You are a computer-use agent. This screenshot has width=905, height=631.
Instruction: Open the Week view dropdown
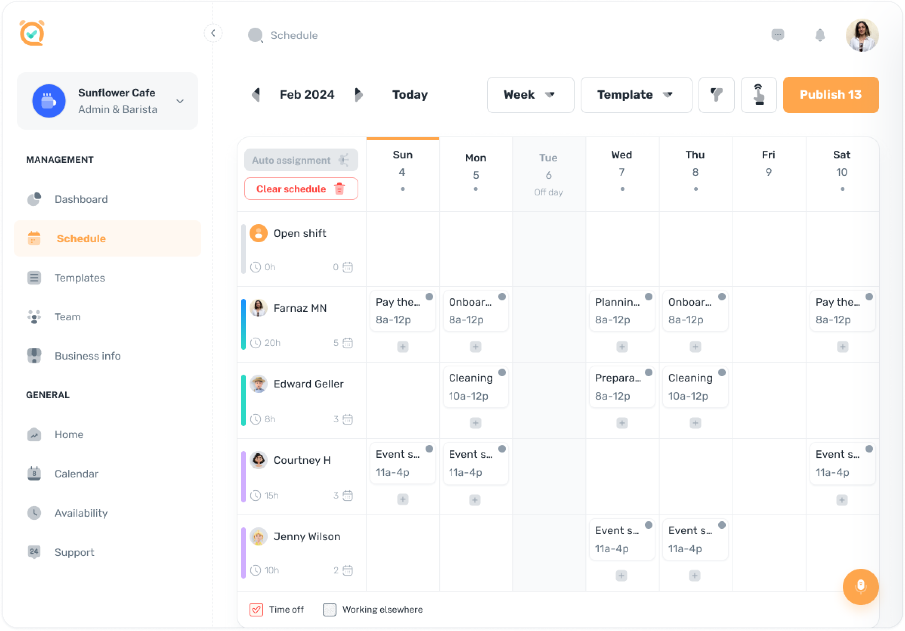530,95
